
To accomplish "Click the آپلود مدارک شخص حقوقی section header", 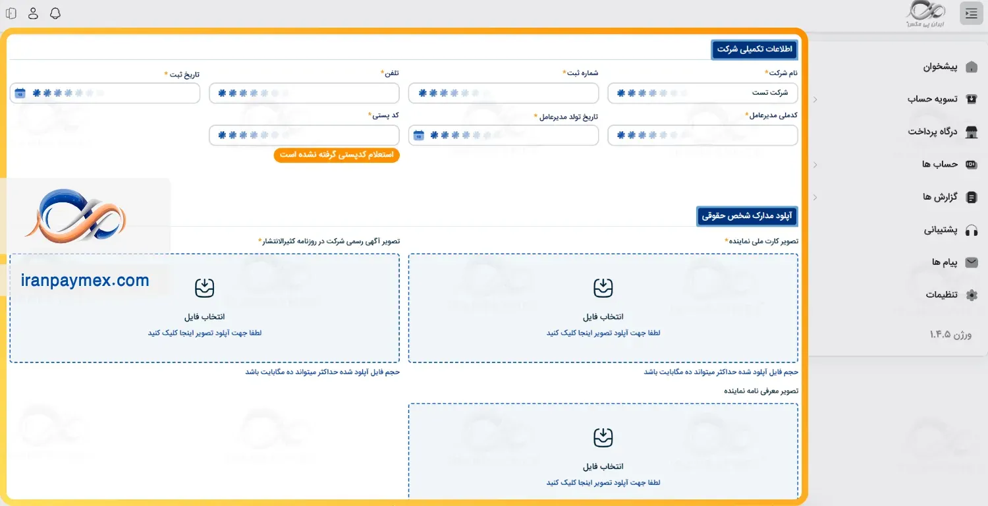I will click(x=748, y=215).
